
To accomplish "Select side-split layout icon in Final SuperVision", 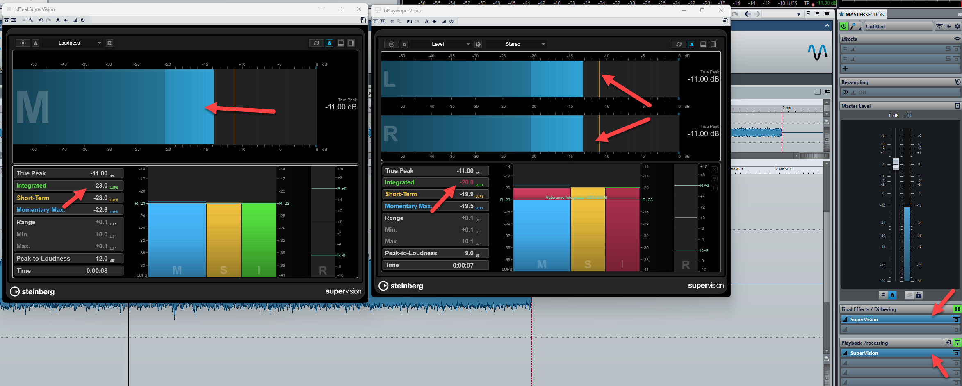I will pyautogui.click(x=351, y=43).
